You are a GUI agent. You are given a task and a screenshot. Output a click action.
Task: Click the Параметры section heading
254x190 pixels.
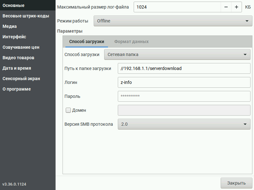(x=70, y=31)
